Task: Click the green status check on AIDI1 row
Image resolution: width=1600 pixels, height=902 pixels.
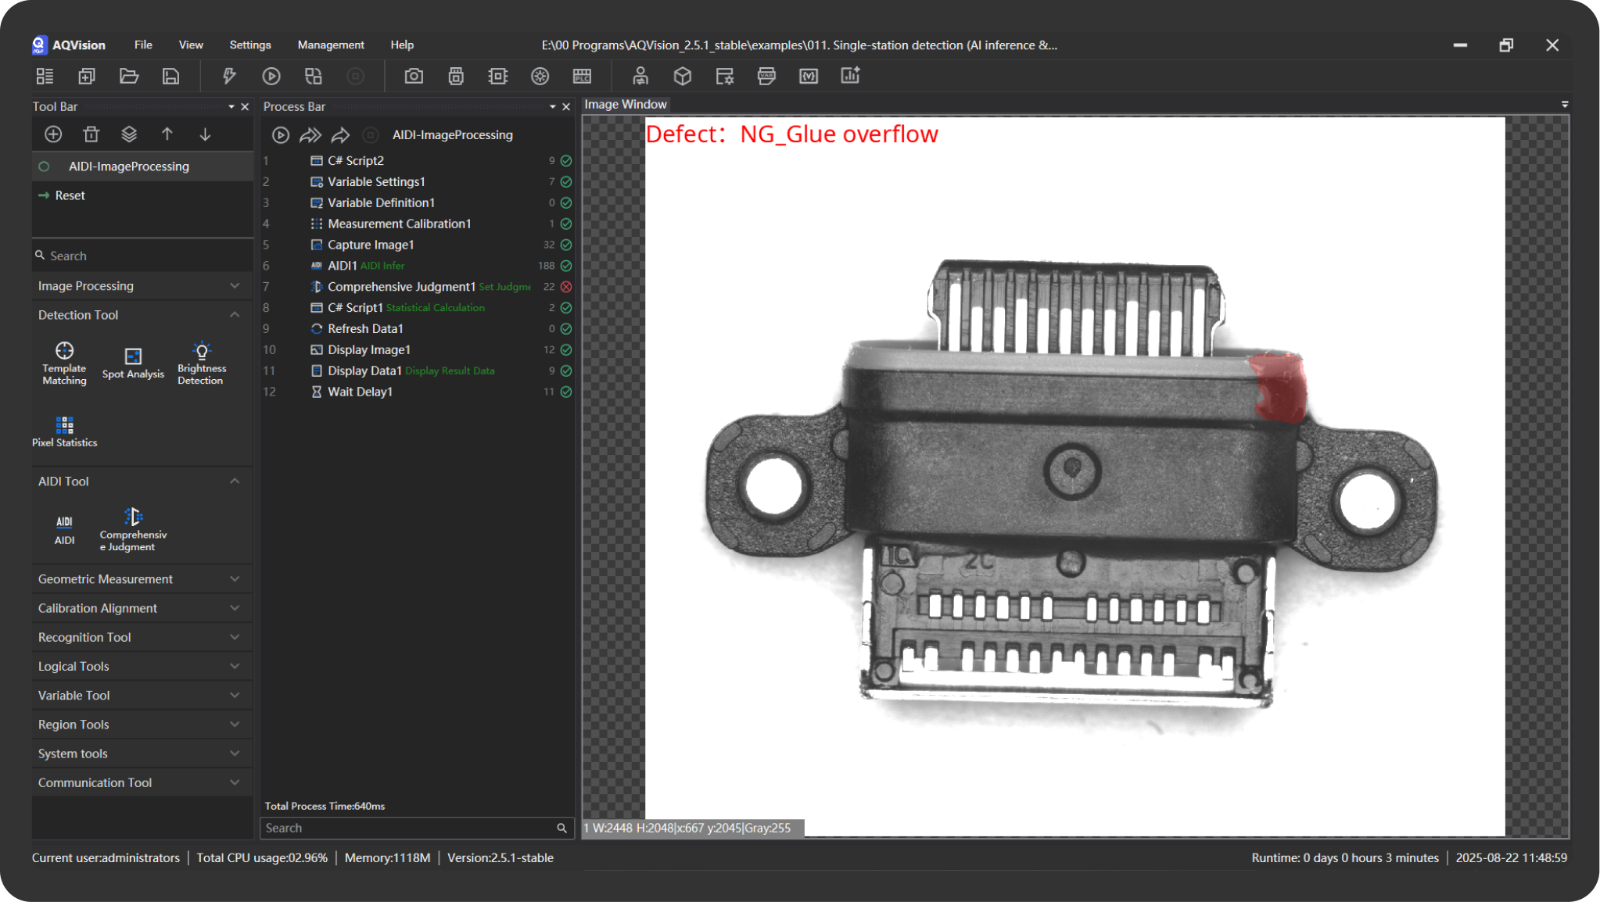Action: pos(566,266)
